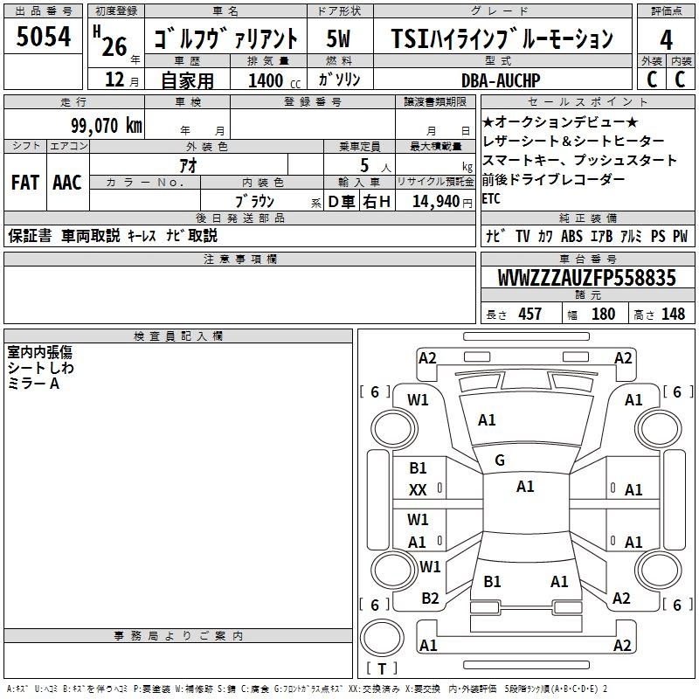Image resolution: width=699 pixels, height=699 pixels.
Task: Click the ミラー A inspector note
Action: pos(33,384)
